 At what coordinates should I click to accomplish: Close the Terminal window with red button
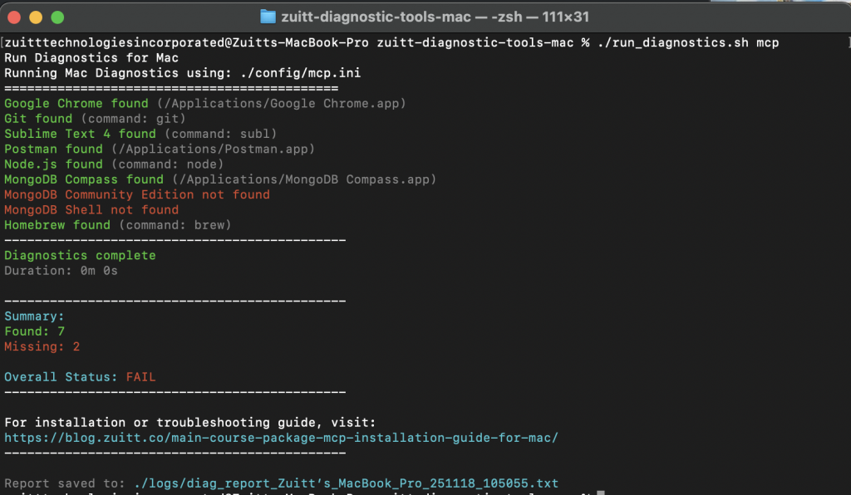[14, 17]
